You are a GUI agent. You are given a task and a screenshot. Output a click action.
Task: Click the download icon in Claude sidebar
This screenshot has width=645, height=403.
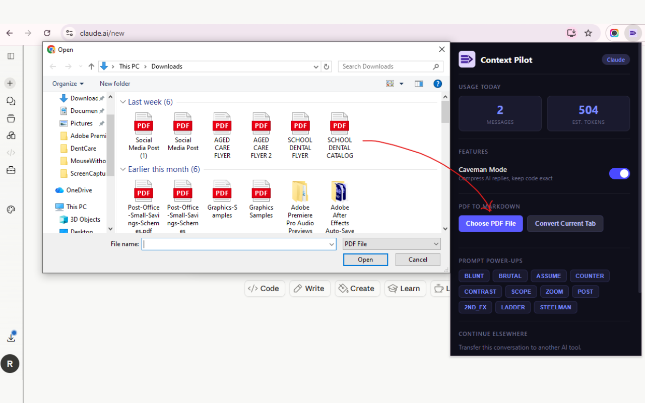pos(11,338)
